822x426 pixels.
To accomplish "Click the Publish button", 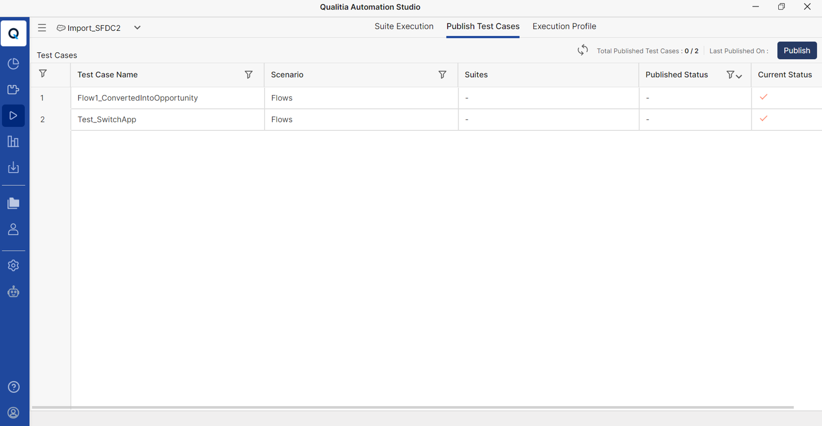I will [797, 50].
